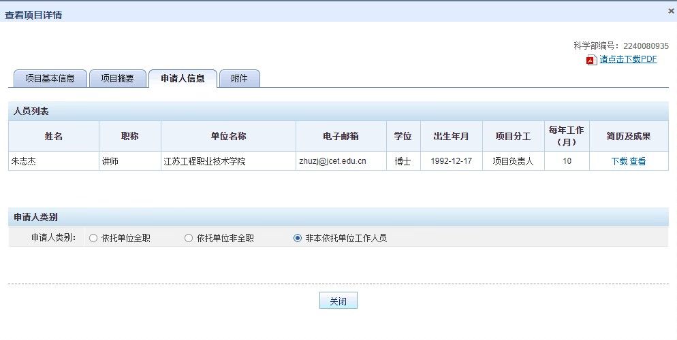Click 查看 link to view resume

(637, 161)
